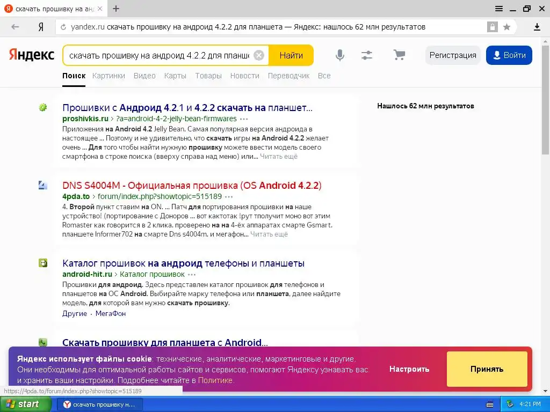Click the proshivkis.ru favicon
Viewport: 550px width, 412px height.
[43, 107]
